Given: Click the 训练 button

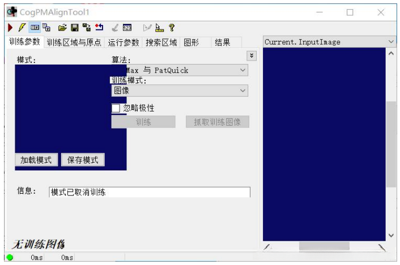Looking at the screenshot, I should (143, 122).
